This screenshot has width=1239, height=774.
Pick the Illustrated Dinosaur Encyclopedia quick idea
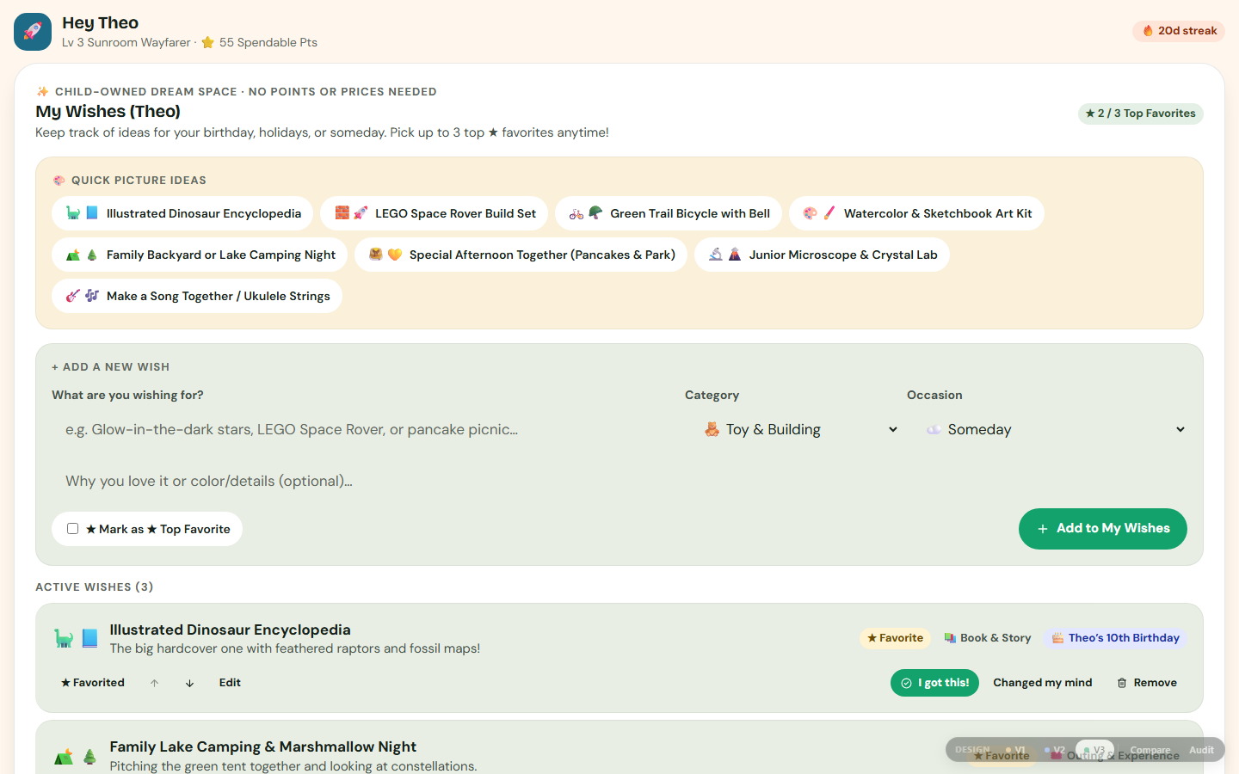coord(182,213)
